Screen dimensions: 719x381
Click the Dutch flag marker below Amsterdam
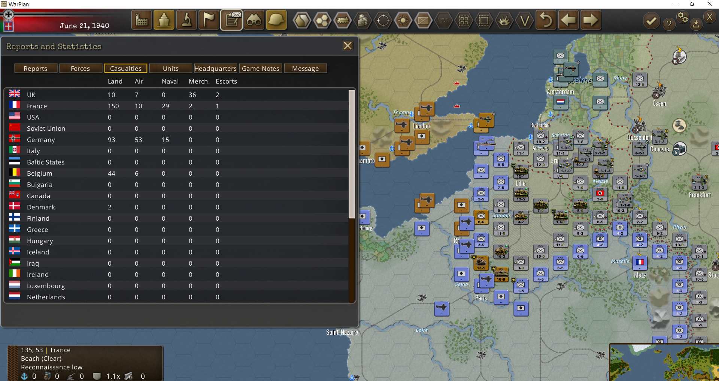(x=561, y=102)
